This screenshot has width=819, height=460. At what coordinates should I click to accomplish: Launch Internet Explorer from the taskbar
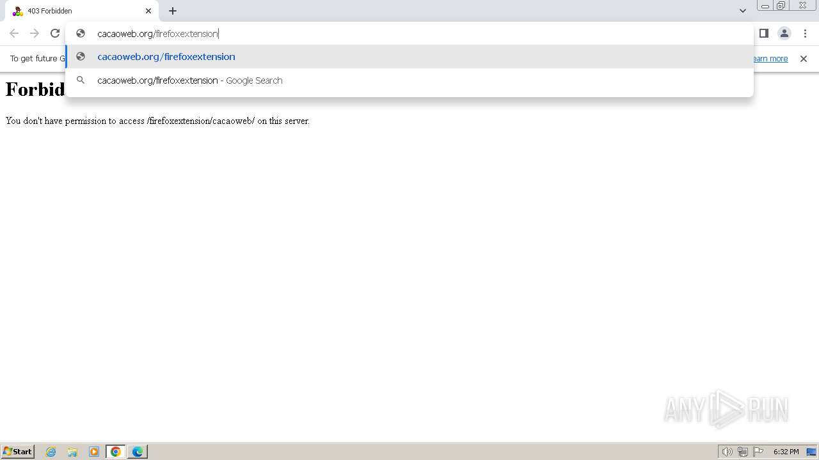[51, 452]
